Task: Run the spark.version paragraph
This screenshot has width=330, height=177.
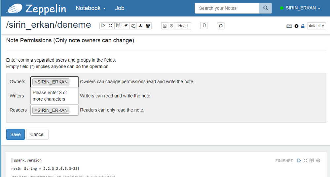Action: coord(299,161)
